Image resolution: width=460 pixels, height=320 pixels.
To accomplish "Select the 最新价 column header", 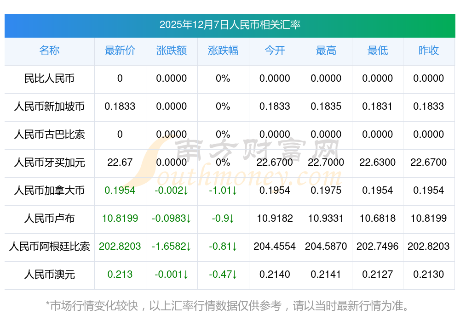I will 120,51.
